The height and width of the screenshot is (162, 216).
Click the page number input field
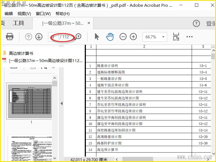point(53,37)
